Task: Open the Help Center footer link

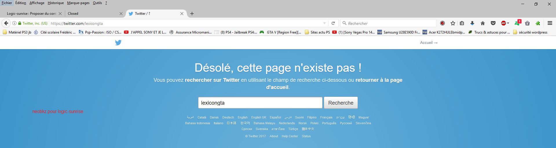Action: click(x=290, y=136)
